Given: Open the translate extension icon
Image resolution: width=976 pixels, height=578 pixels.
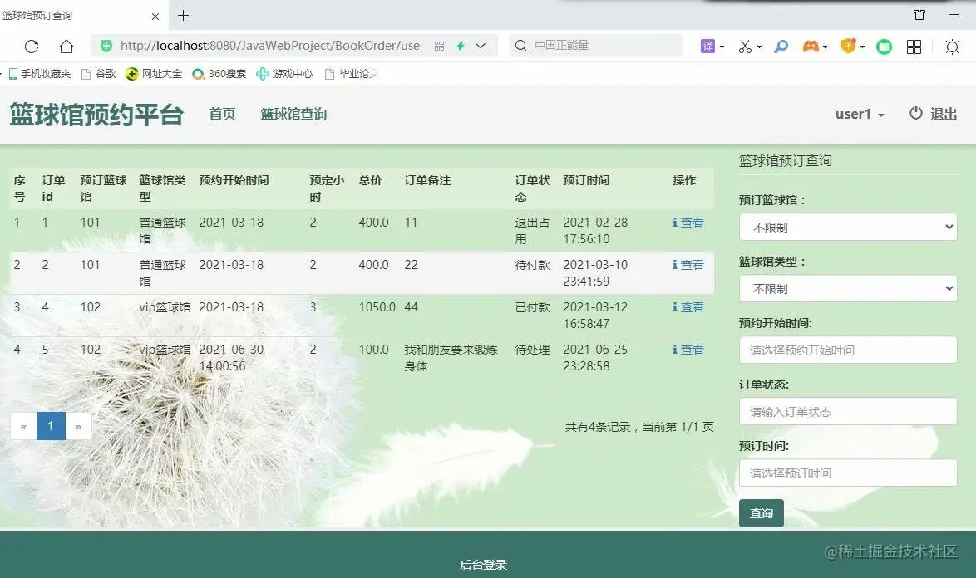Looking at the screenshot, I should [707, 46].
